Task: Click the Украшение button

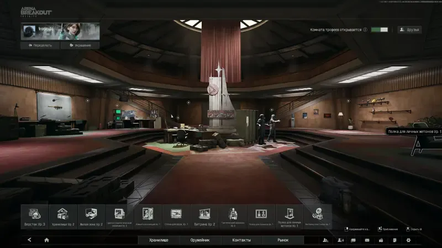Action: (x=80, y=45)
